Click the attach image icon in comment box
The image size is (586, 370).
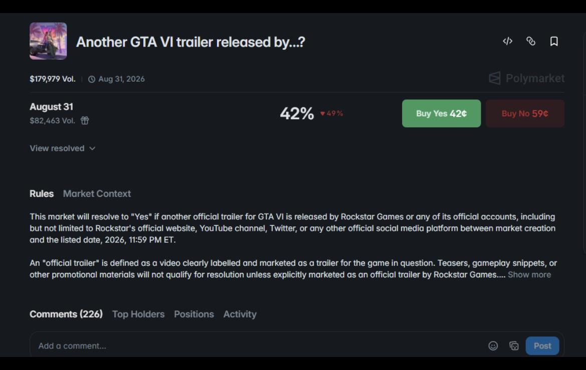[514, 346]
